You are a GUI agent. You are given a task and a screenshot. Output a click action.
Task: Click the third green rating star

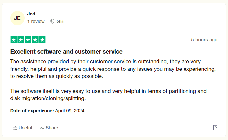click(28, 40)
